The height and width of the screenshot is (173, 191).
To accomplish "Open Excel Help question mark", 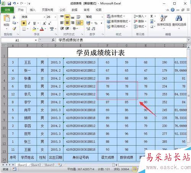I will coord(173,10).
